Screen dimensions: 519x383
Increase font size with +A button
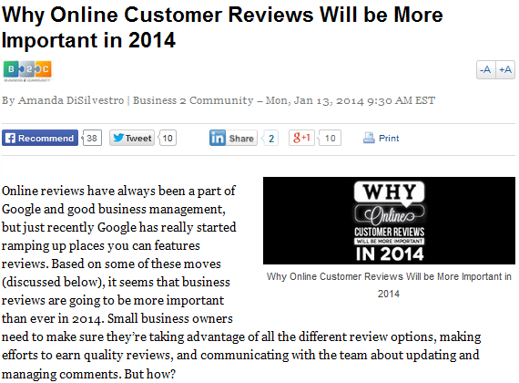(505, 69)
